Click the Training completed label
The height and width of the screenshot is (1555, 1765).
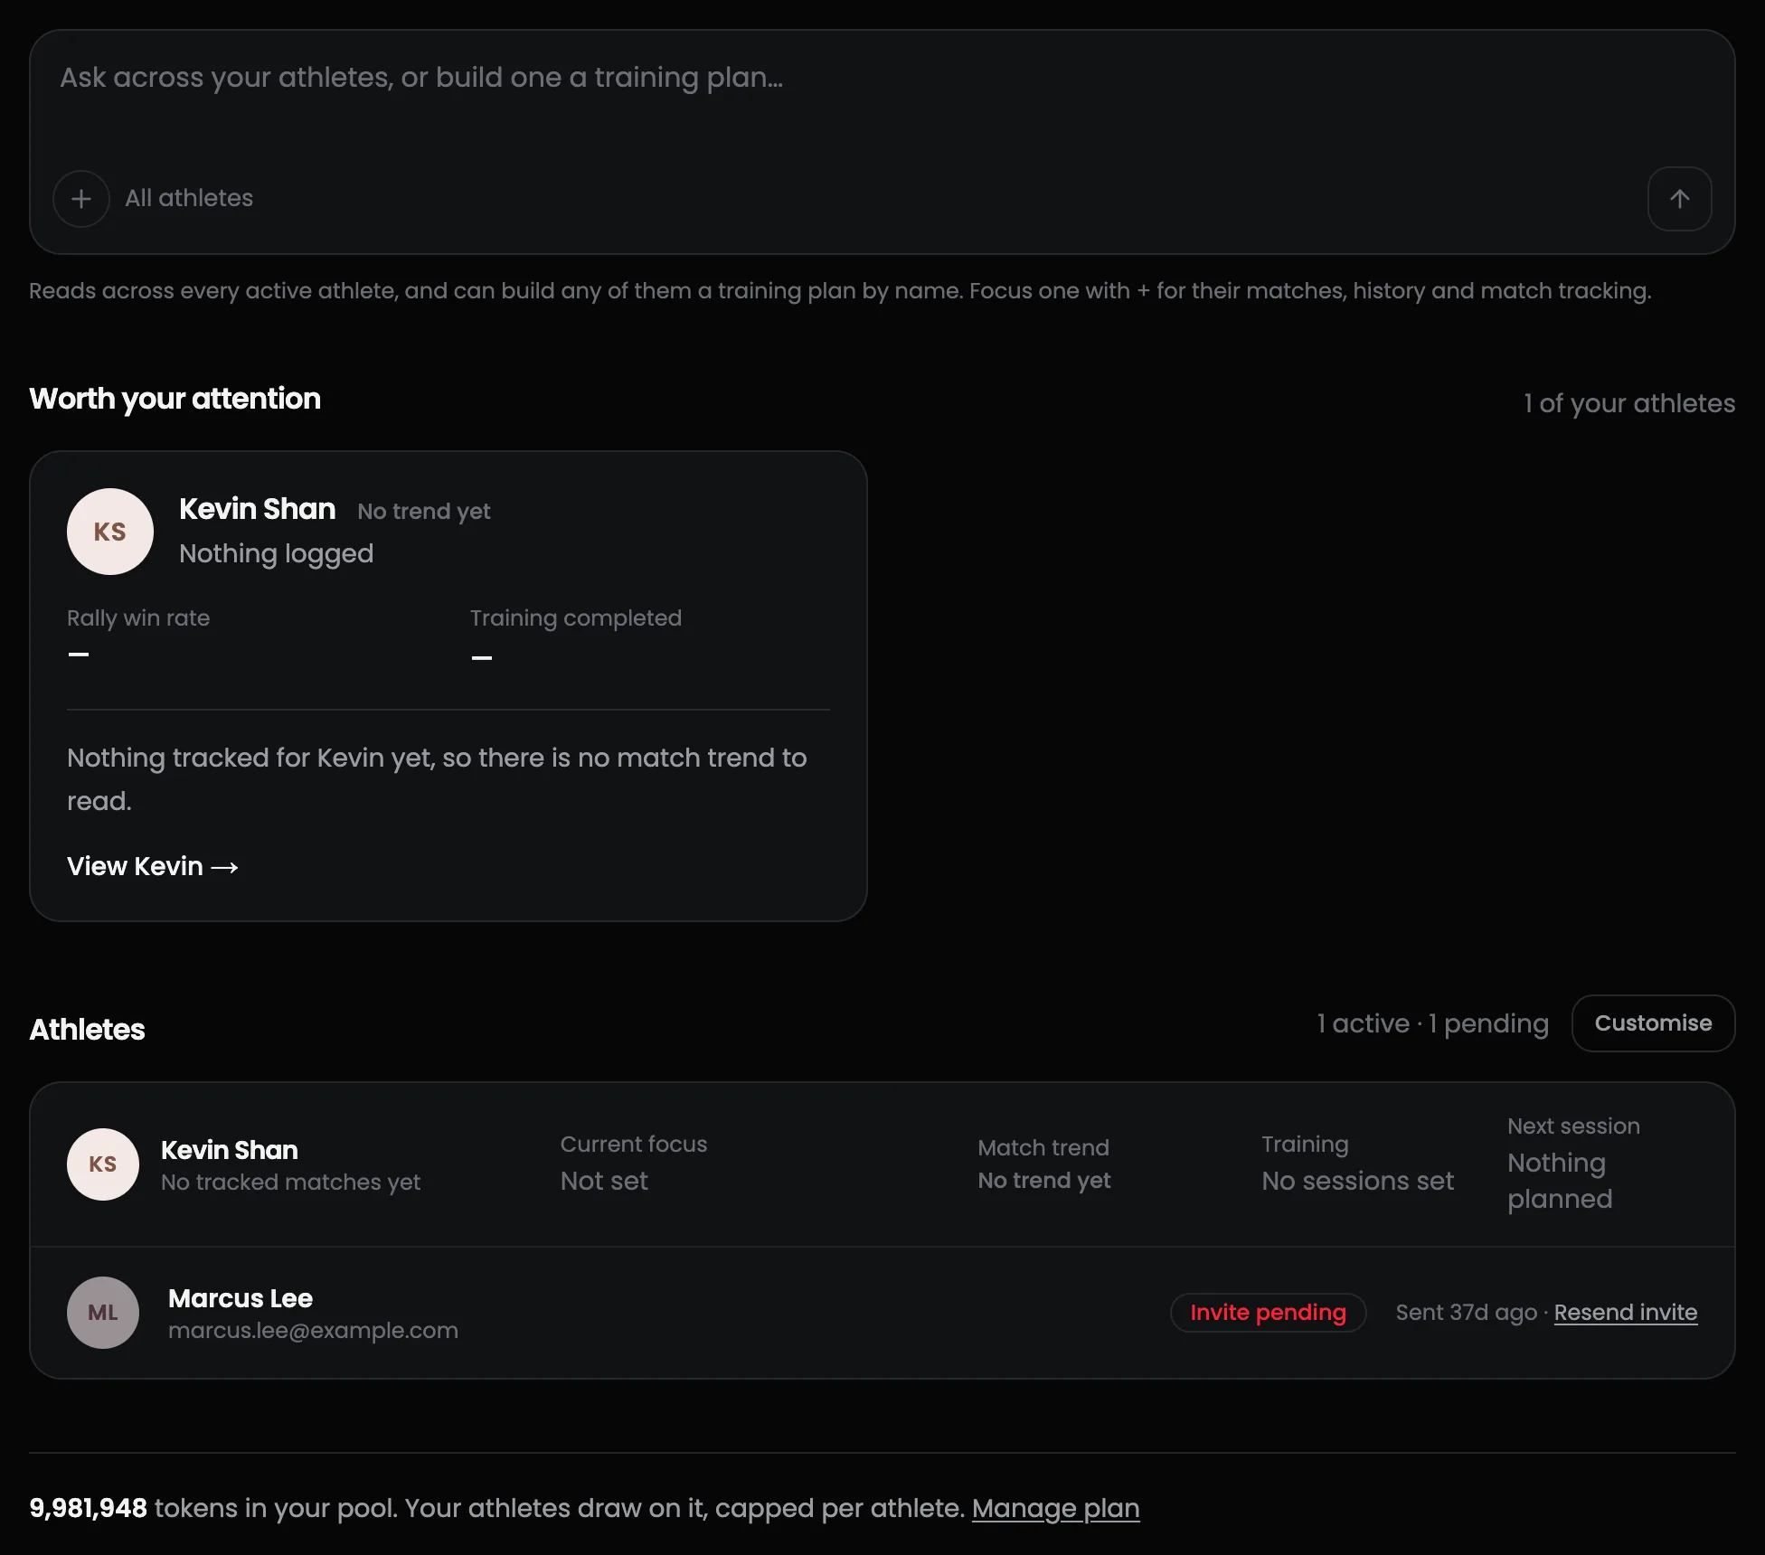click(x=576, y=618)
